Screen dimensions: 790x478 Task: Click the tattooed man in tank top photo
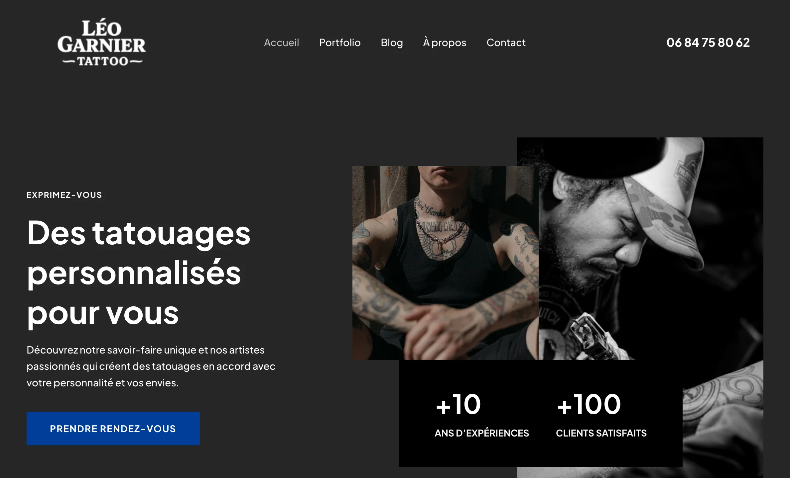coord(445,263)
